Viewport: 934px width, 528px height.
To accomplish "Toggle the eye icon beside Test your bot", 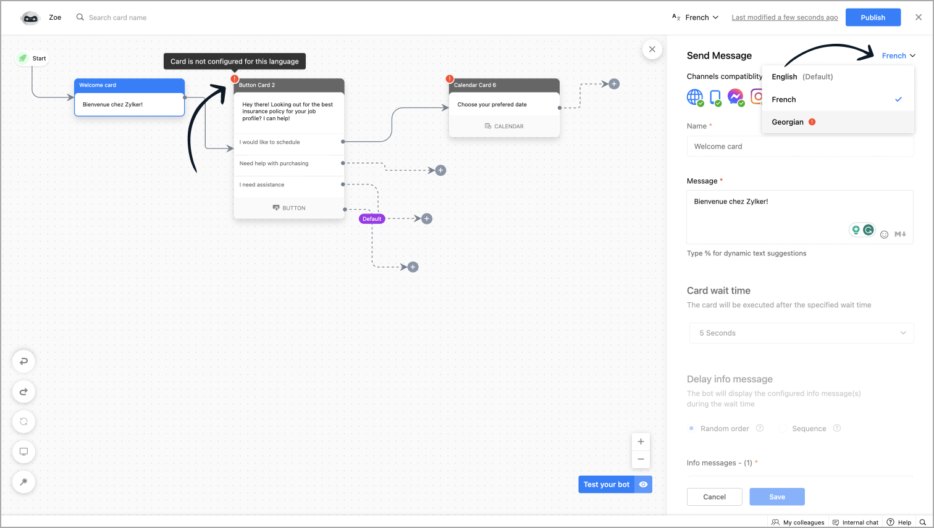I will pos(643,484).
